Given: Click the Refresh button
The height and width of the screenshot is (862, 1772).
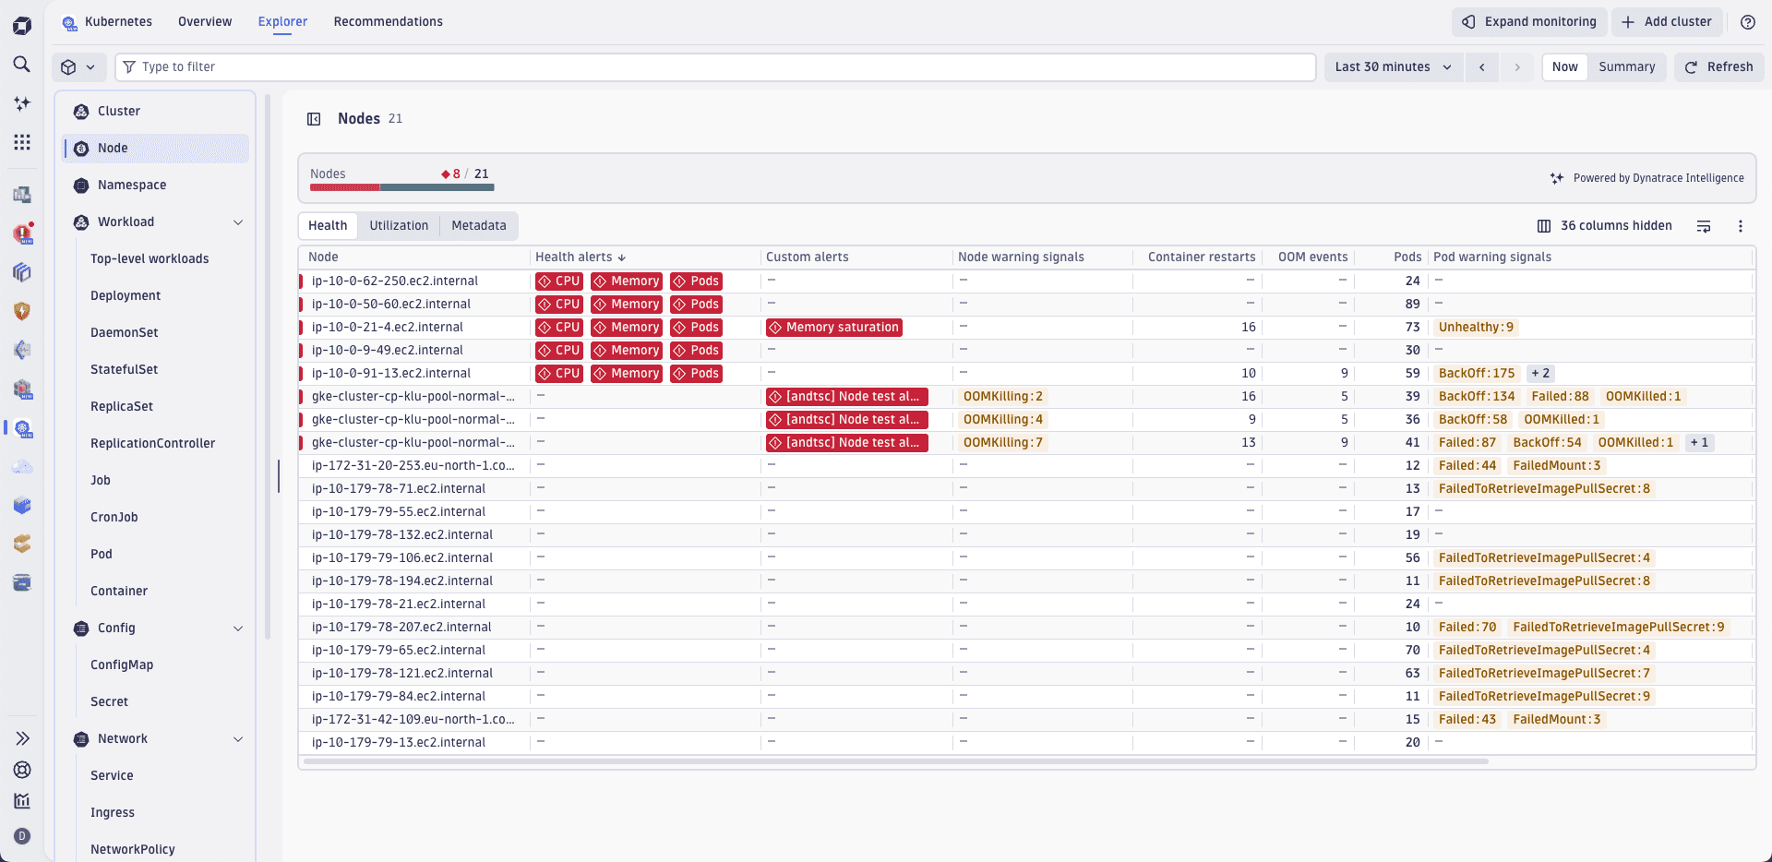Looking at the screenshot, I should 1718,66.
